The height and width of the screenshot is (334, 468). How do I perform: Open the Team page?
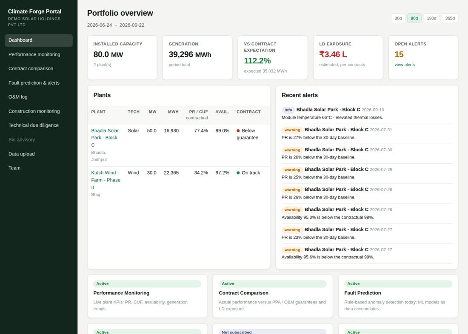click(x=38, y=168)
